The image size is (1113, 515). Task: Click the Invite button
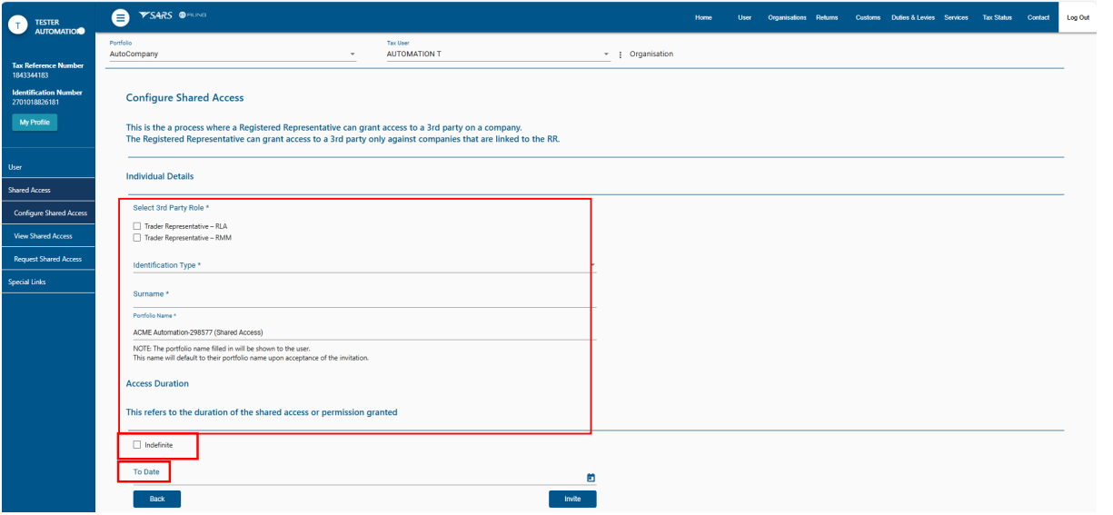pos(572,499)
